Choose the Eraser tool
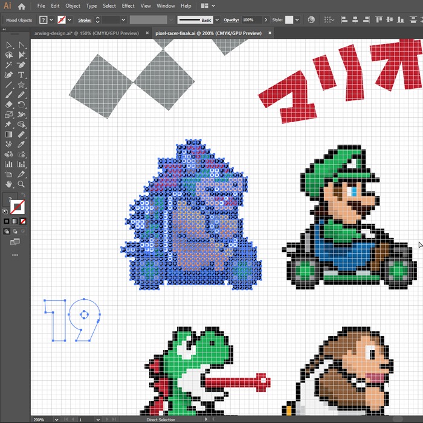 [9, 104]
